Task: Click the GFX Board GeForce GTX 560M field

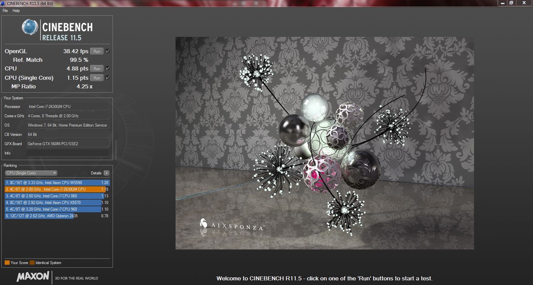Action: 68,144
